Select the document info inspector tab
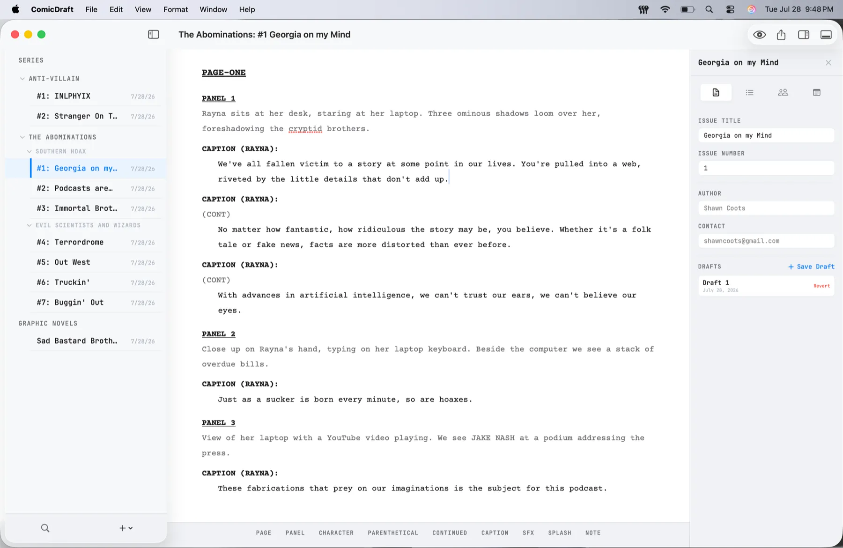The width and height of the screenshot is (843, 548). [x=716, y=92]
